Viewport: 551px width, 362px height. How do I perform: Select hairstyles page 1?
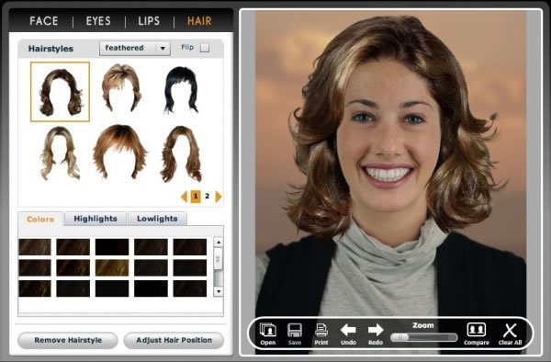196,197
